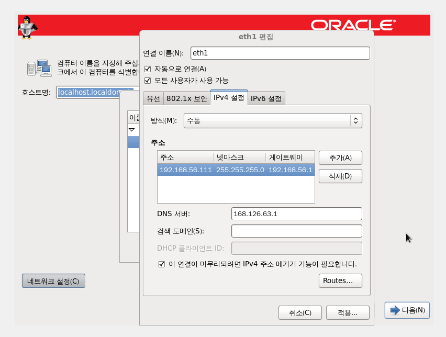
Task: Select the gateway cell 192.168.56.1
Action: (291, 170)
